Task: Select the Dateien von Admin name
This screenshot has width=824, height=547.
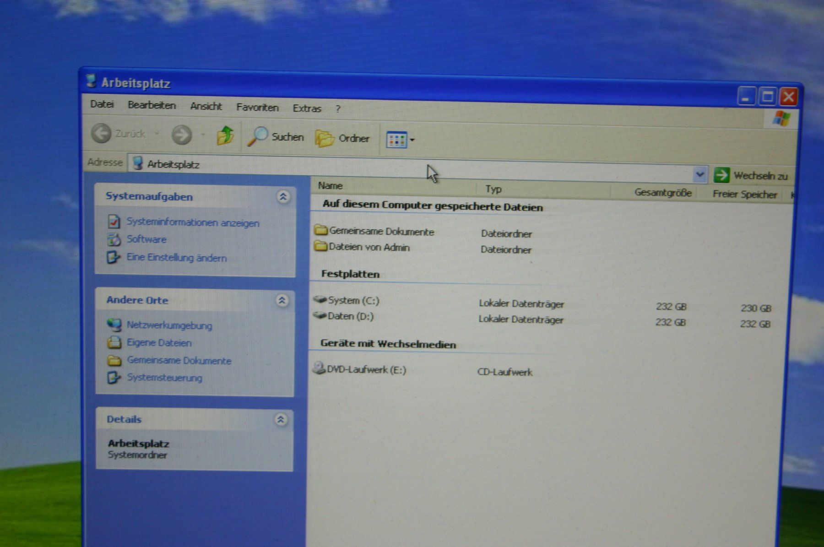Action: pyautogui.click(x=369, y=247)
